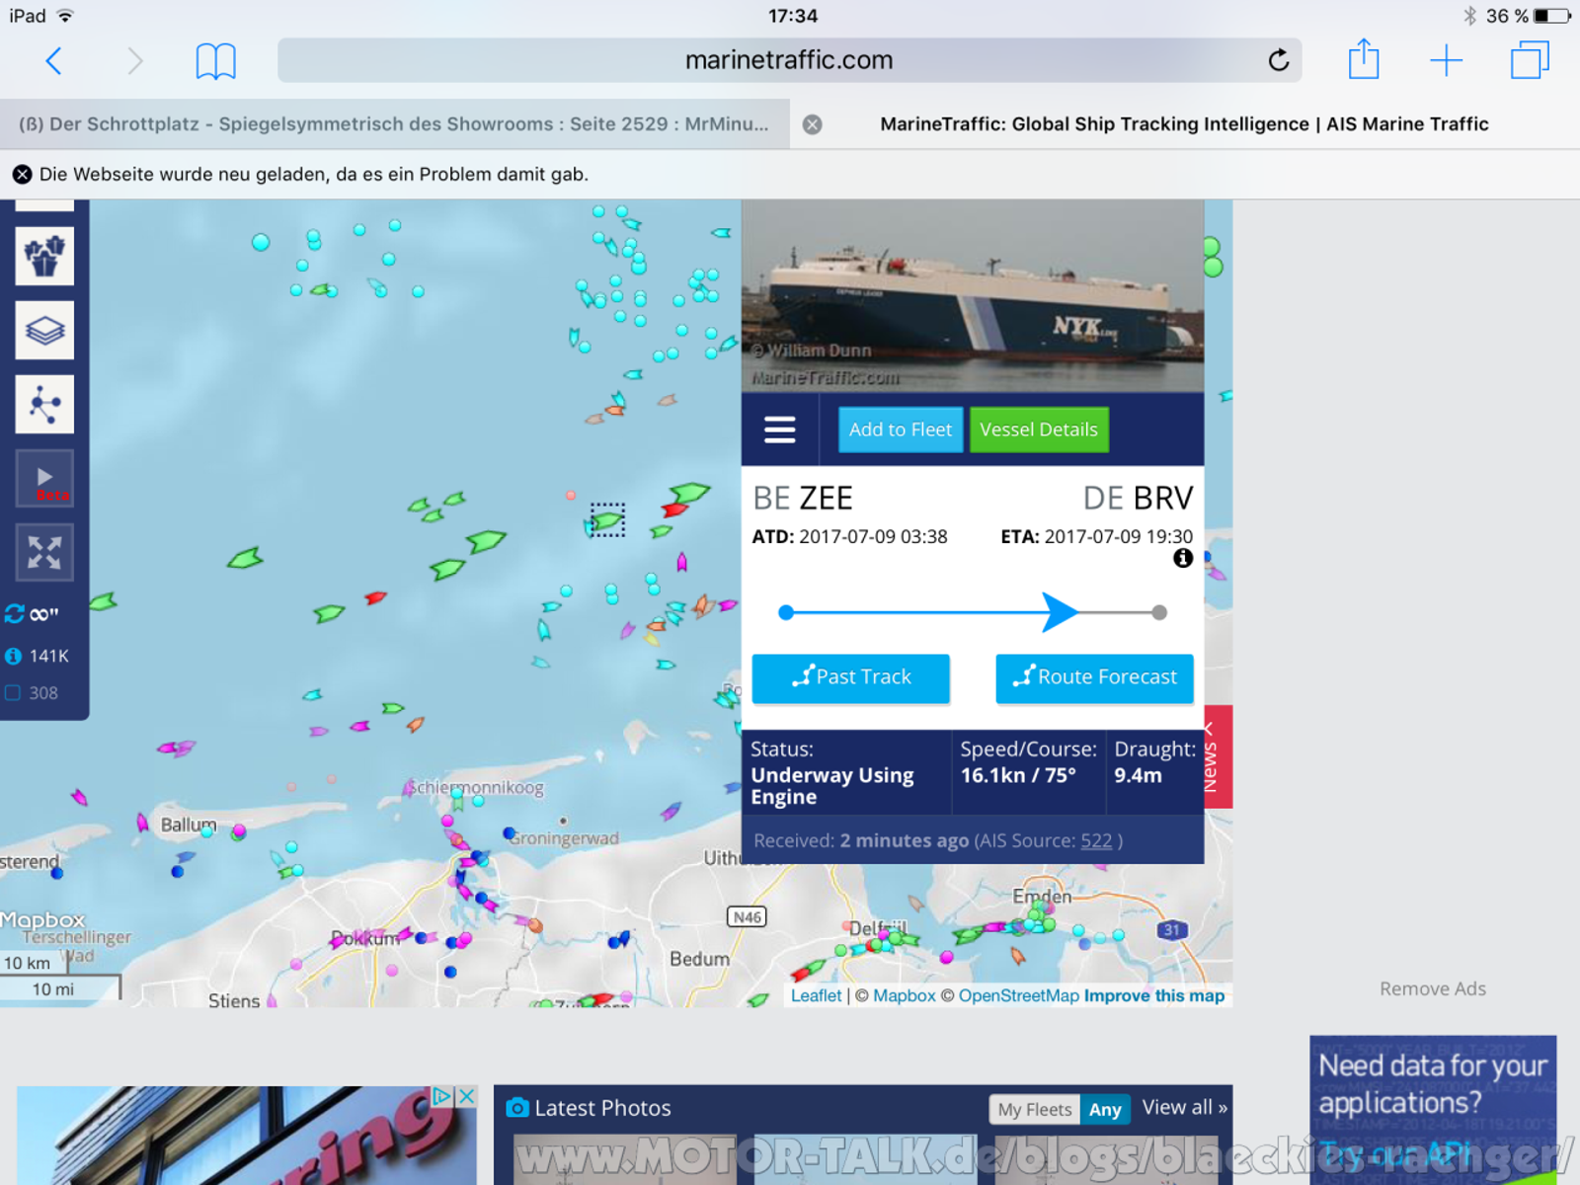Open the Need data for applications ad
Viewport: 1580px width, 1185px height.
click(1433, 1110)
